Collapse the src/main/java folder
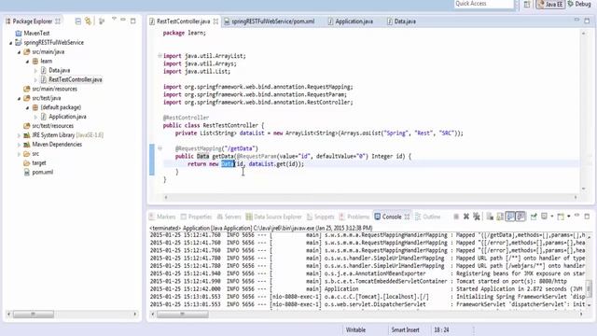Image resolution: width=597 pixels, height=336 pixels. pyautogui.click(x=19, y=52)
